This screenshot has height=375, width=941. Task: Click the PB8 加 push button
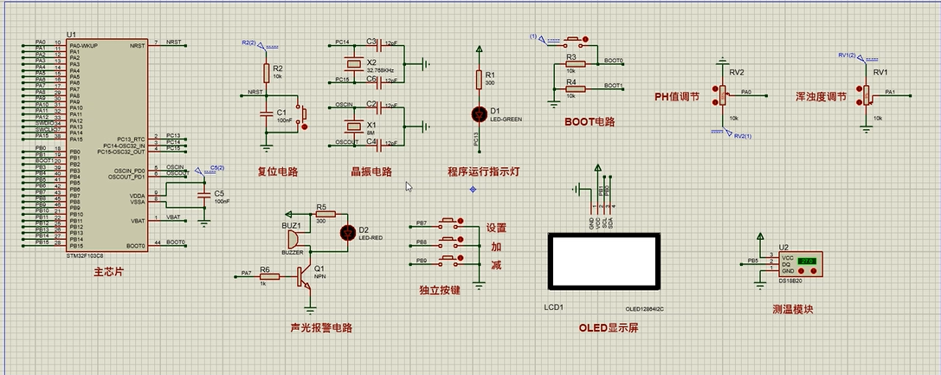pyautogui.click(x=451, y=242)
